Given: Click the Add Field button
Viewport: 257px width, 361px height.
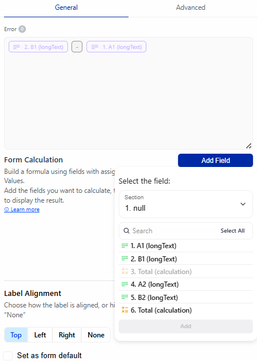Looking at the screenshot, I should point(216,160).
